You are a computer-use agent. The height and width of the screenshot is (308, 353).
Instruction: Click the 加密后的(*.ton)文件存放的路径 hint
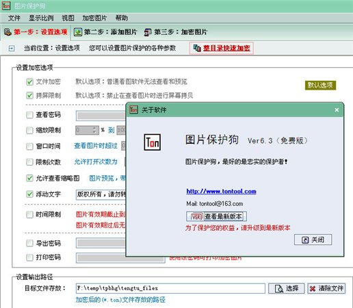(120, 300)
